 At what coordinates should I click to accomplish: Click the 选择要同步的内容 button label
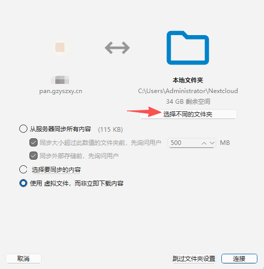click(56, 170)
